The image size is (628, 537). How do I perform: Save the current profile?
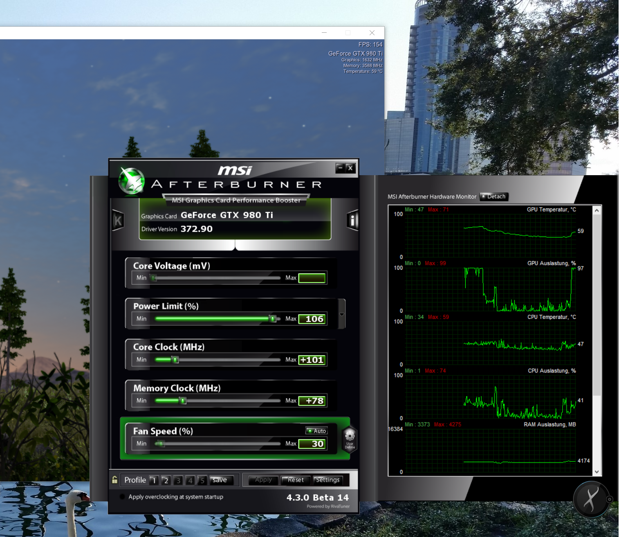tap(221, 480)
